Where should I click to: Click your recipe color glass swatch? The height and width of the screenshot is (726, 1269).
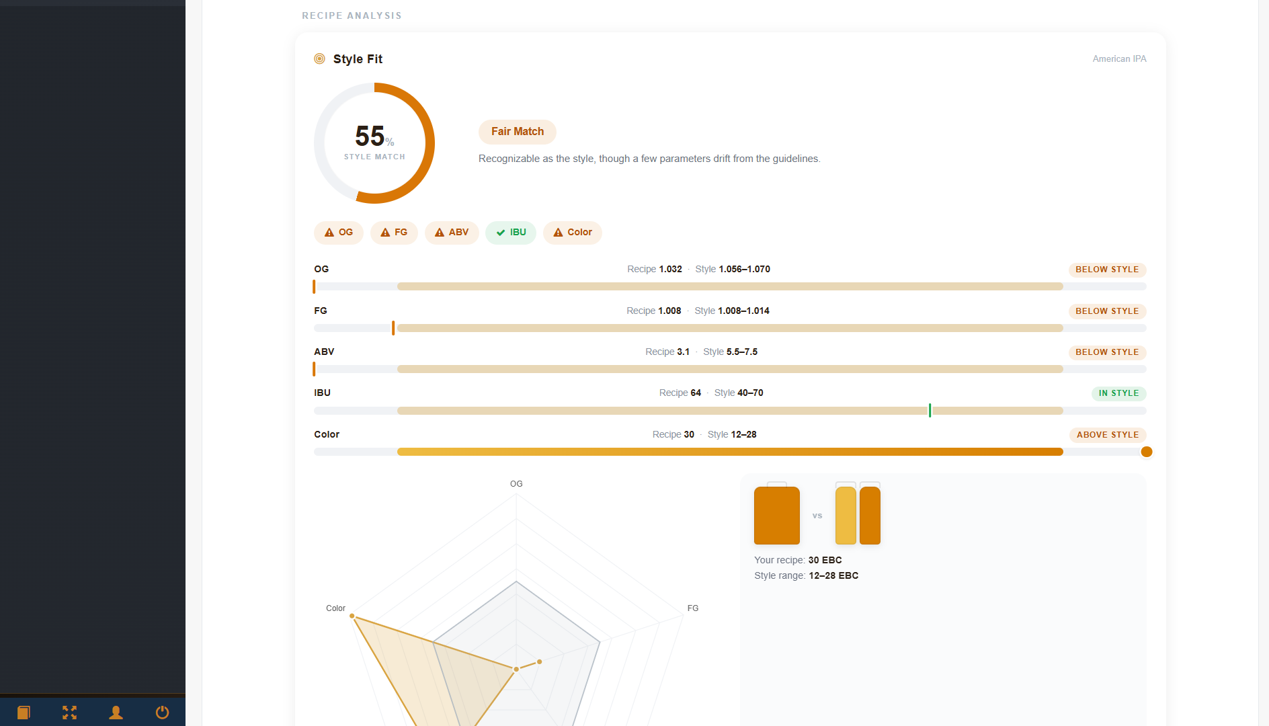coord(777,514)
